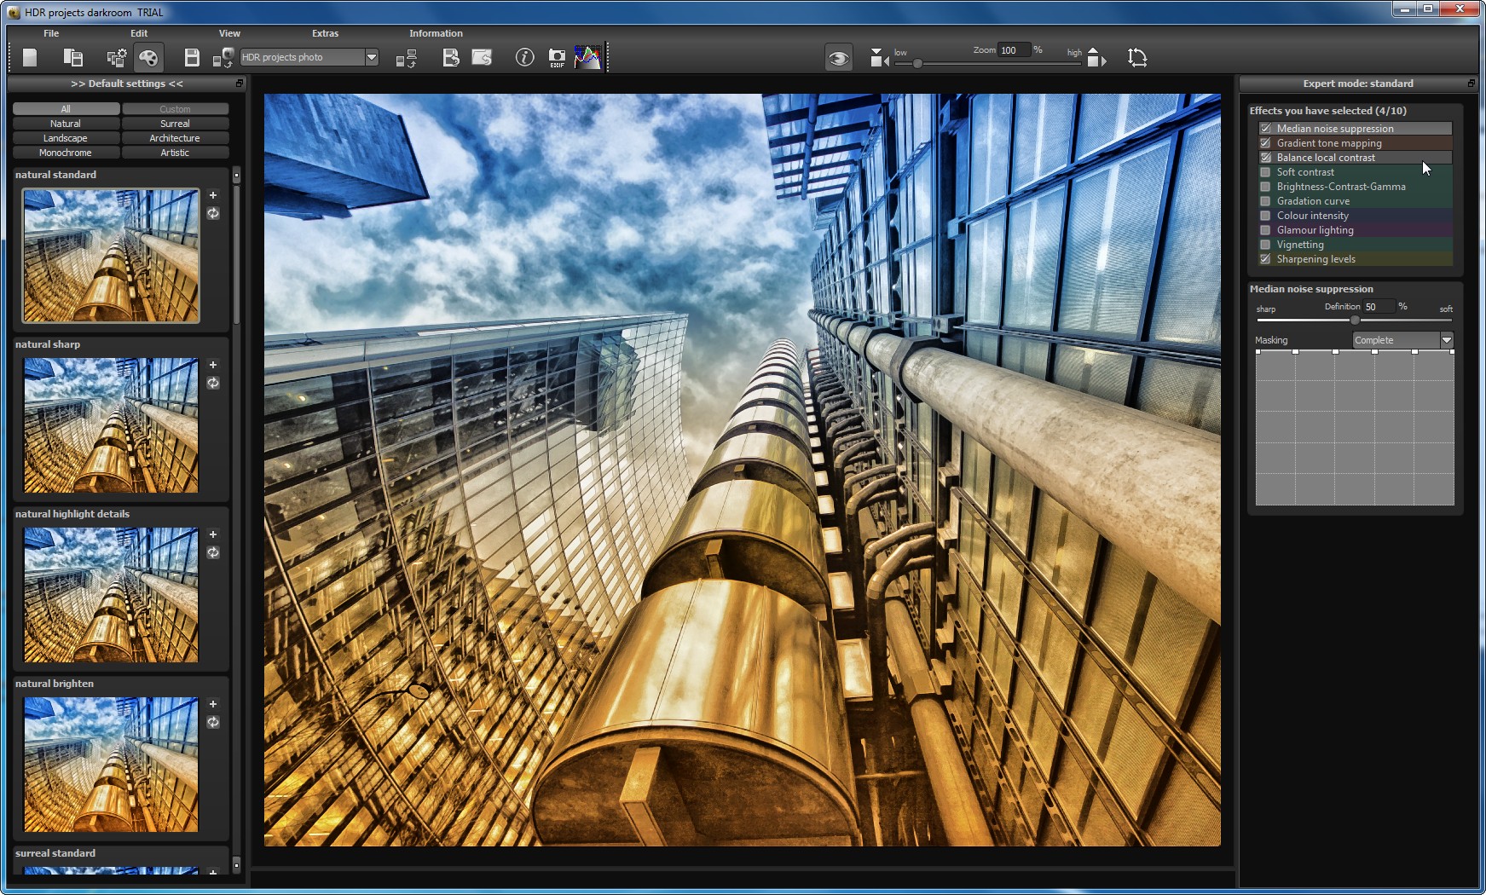Click plus icon next to natural brighten
1486x895 pixels.
coord(213,704)
